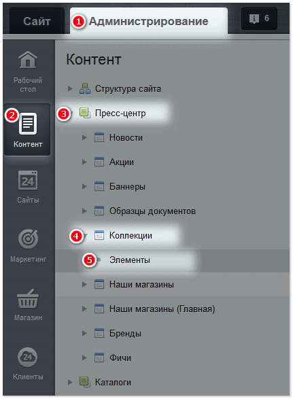Open the Наши магазины tree label
The width and height of the screenshot is (293, 399).
141,285
